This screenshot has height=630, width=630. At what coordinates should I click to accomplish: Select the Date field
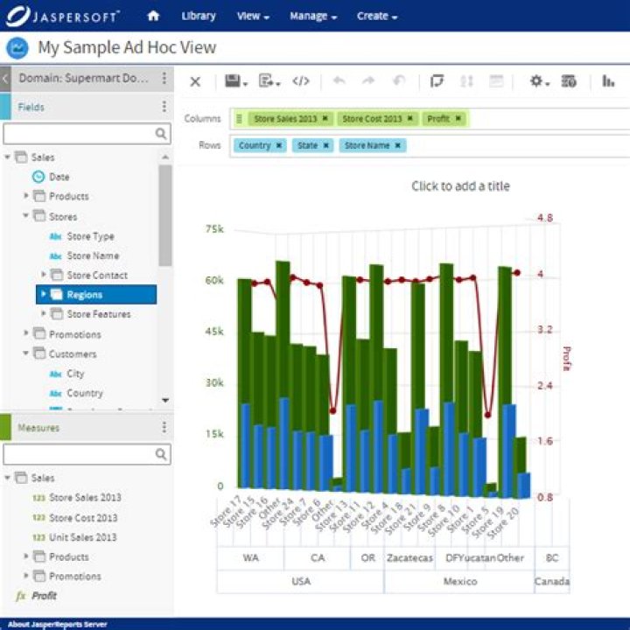pos(59,177)
